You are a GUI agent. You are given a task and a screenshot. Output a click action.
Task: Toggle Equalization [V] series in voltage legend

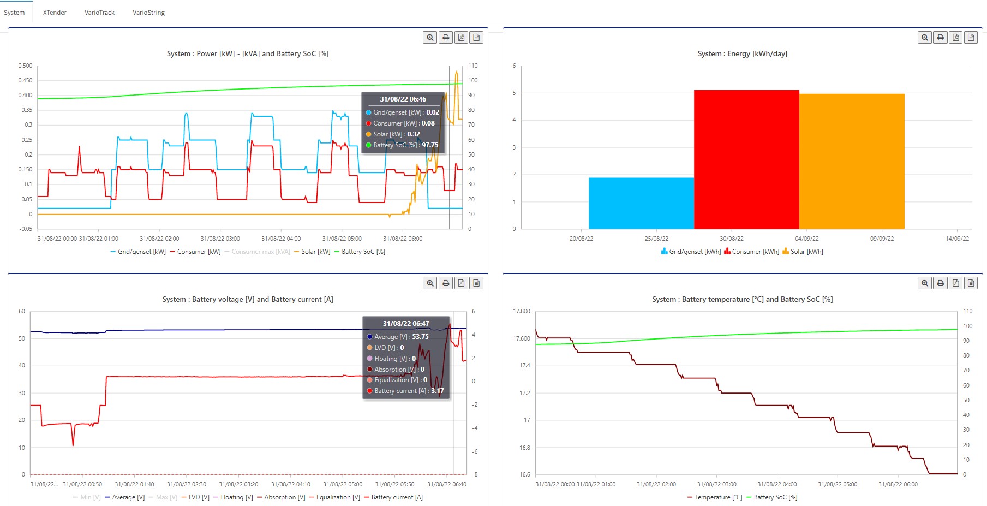[x=334, y=497]
